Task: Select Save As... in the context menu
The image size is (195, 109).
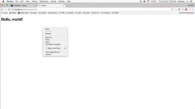Action: [55, 38]
